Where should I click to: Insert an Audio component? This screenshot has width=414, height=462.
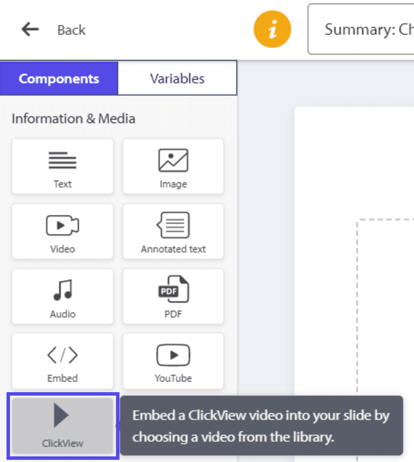click(x=62, y=296)
